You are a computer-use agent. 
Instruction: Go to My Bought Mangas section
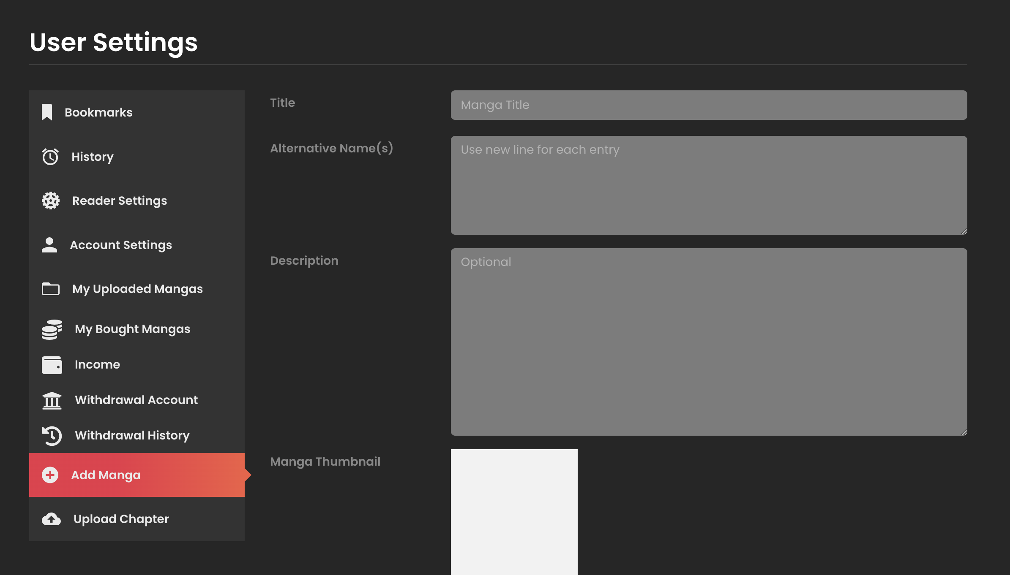(132, 329)
